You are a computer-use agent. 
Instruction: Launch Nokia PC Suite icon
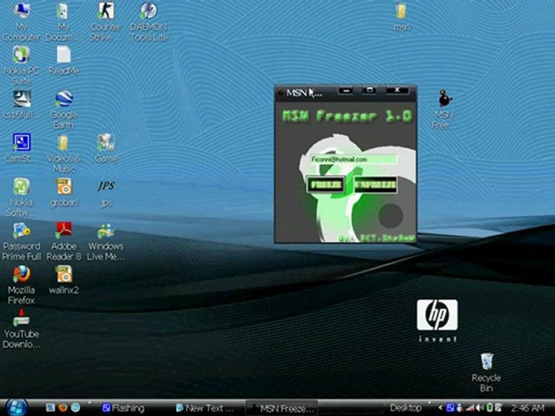[21, 65]
